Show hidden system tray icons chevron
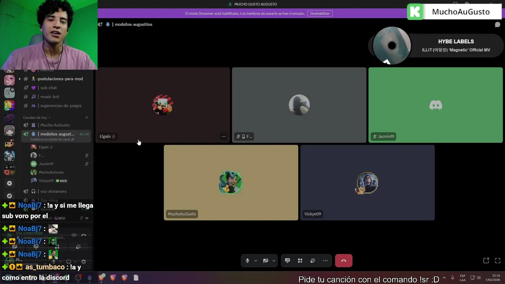This screenshot has height=284, width=505. pyautogui.click(x=444, y=278)
